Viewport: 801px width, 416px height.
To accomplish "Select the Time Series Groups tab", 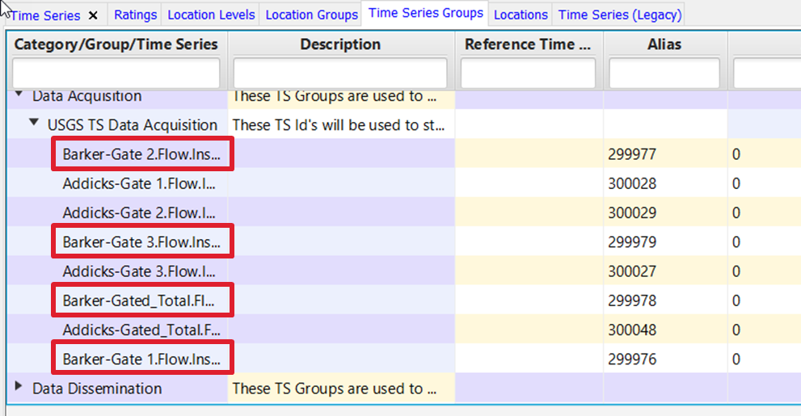I will pos(425,13).
